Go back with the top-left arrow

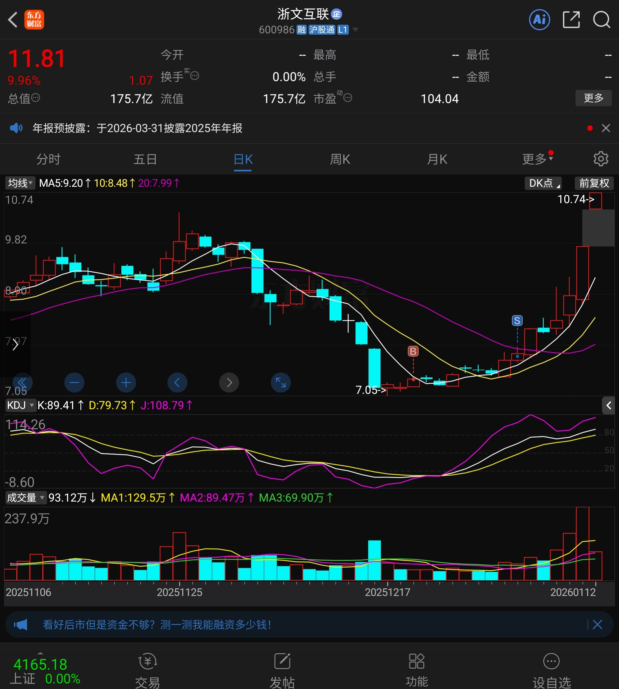13,20
